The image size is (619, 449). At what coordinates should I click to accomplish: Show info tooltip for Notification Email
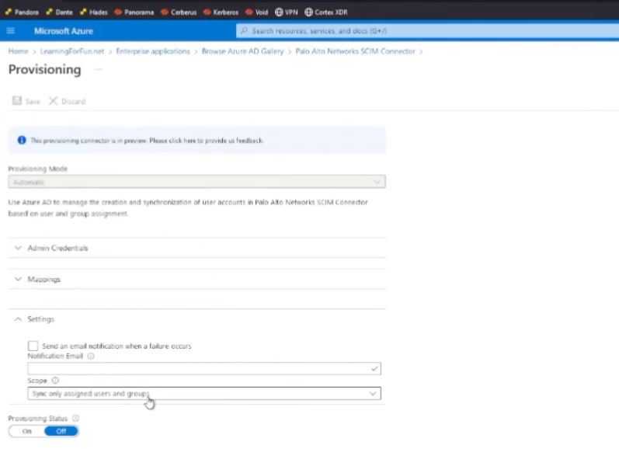(91, 357)
